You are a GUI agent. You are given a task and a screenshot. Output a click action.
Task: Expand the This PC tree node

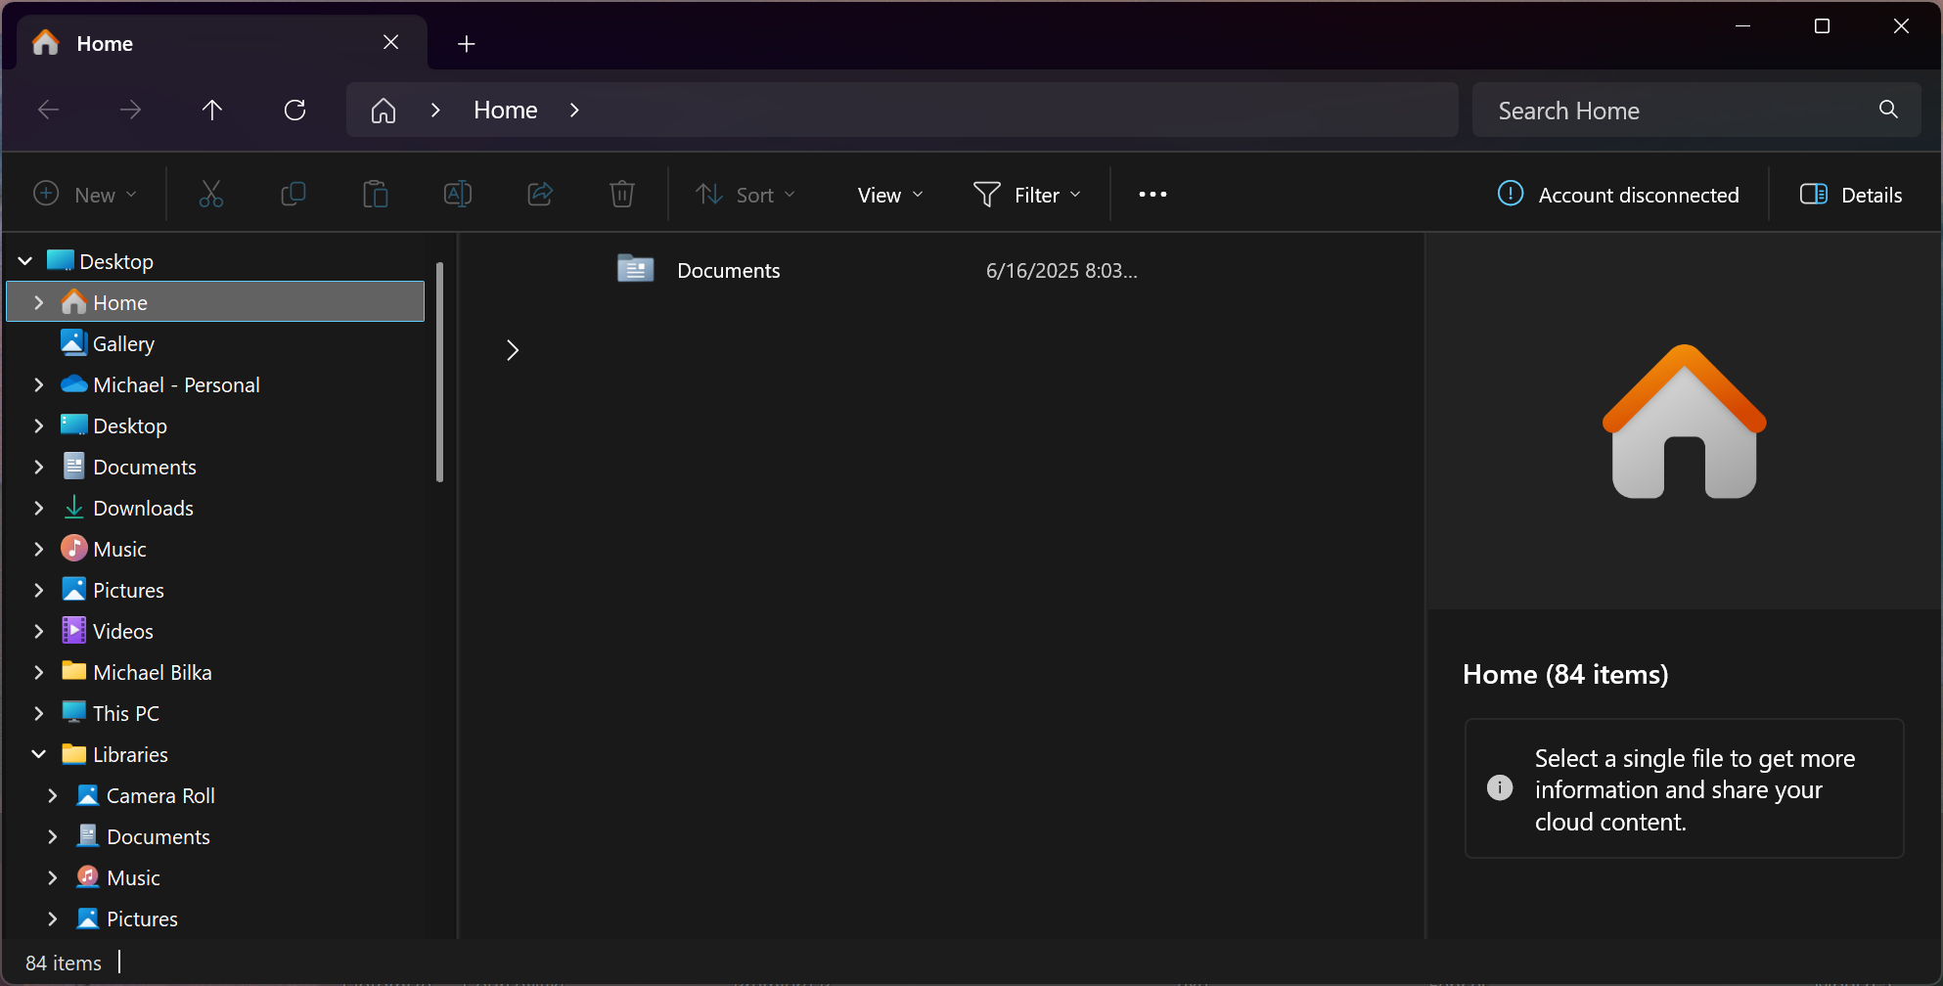39,713
